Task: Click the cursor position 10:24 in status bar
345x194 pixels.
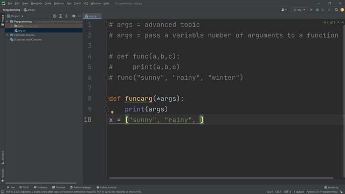Action: coord(270,192)
